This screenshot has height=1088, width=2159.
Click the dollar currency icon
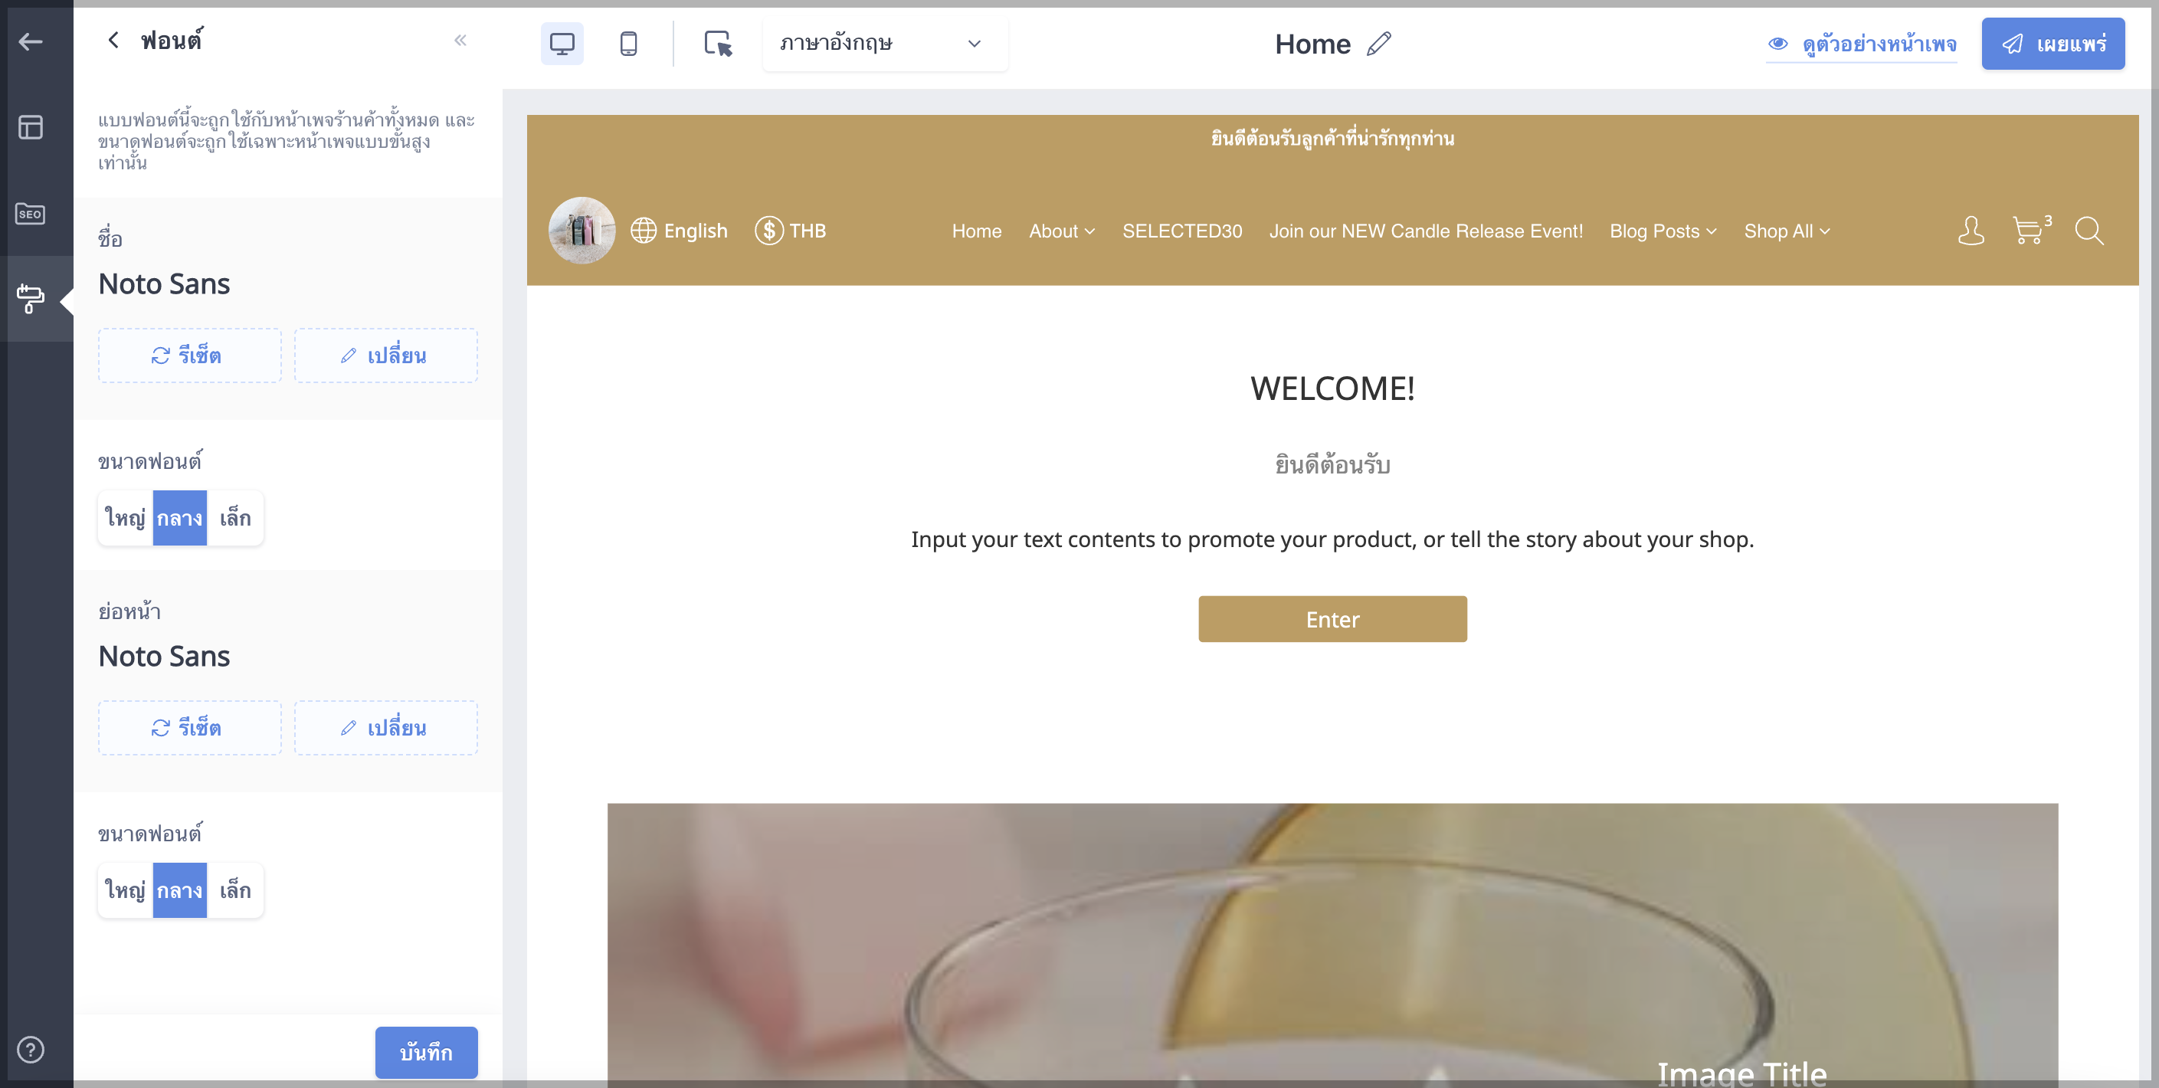pos(768,231)
